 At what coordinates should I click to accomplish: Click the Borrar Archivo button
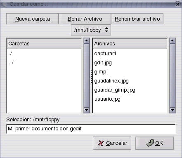click(85, 19)
